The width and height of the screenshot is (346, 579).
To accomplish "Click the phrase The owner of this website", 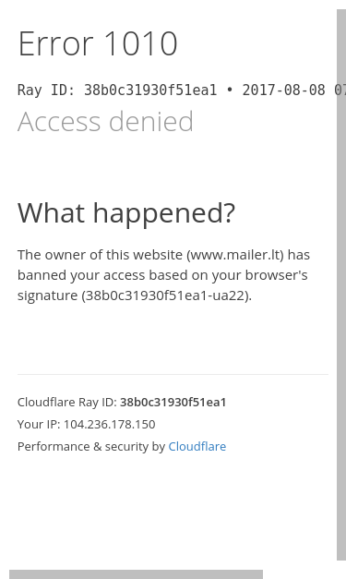I will (x=100, y=255).
